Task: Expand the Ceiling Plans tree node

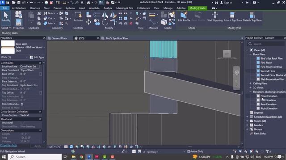Action: coord(250,84)
